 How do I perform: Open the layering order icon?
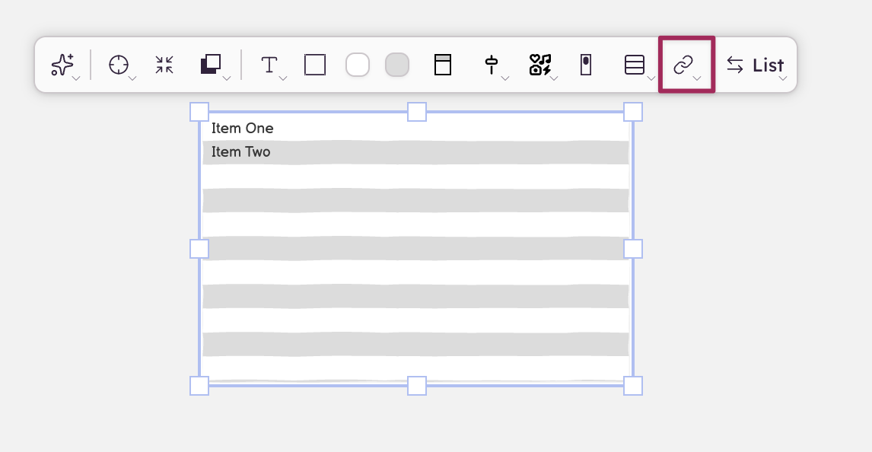click(x=211, y=65)
